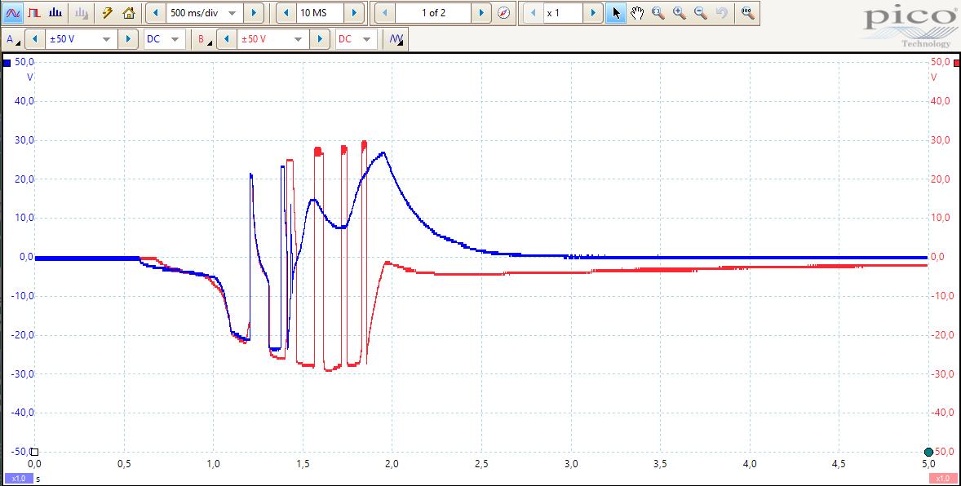This screenshot has width=961, height=486.
Task: Increase timebase above 500 ms/div
Action: tap(253, 12)
